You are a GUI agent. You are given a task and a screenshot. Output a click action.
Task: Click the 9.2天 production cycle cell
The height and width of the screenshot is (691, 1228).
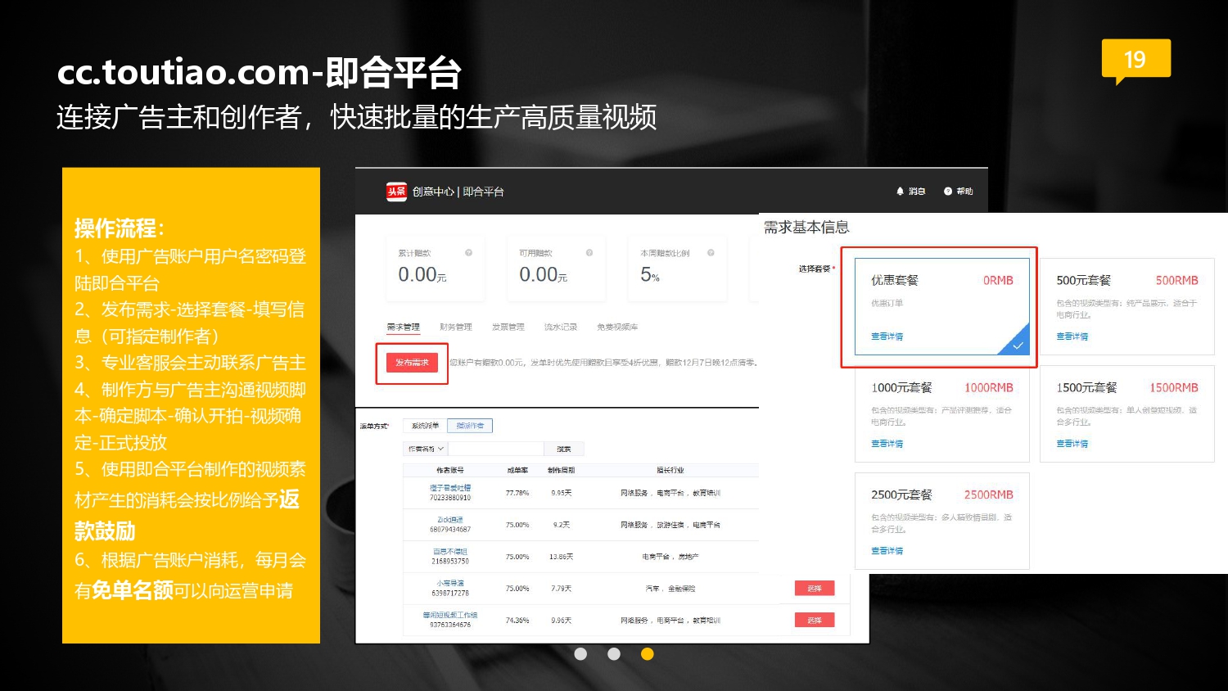(562, 525)
